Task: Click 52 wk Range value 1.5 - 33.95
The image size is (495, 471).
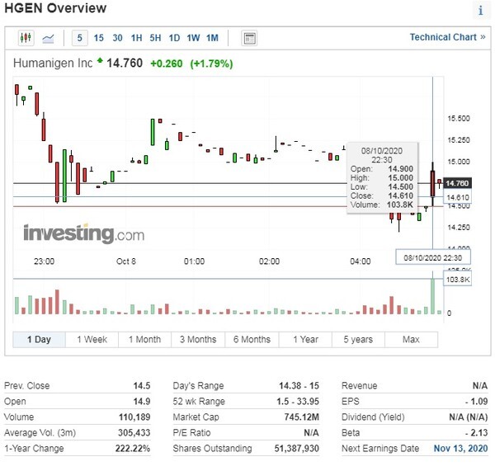Action: 298,401
